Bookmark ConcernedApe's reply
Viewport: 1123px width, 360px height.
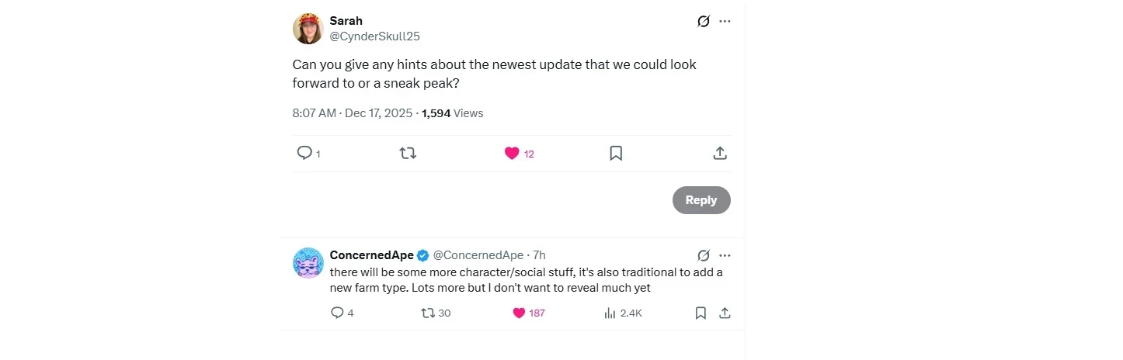coord(701,313)
